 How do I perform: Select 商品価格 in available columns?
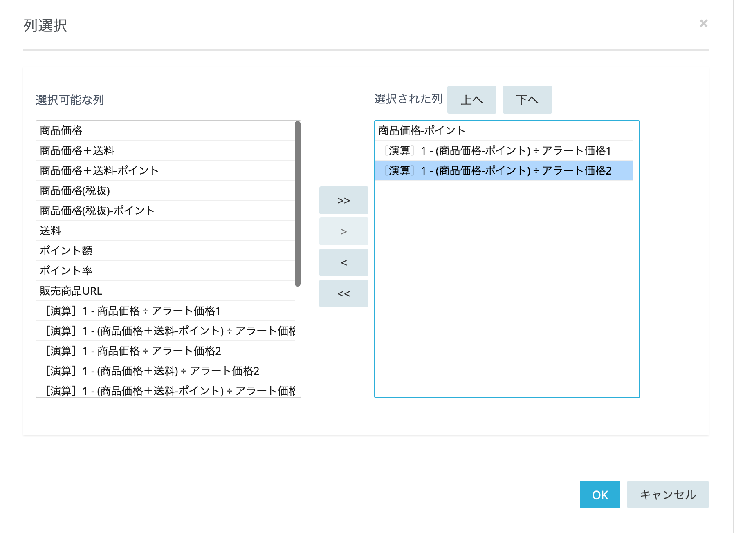point(61,131)
